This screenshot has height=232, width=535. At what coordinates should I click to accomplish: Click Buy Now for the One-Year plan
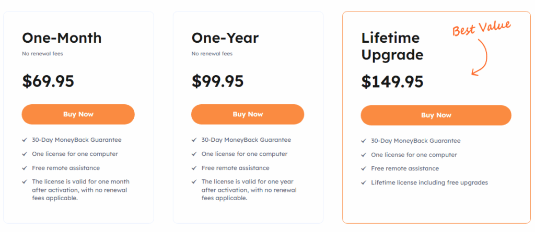click(x=248, y=114)
